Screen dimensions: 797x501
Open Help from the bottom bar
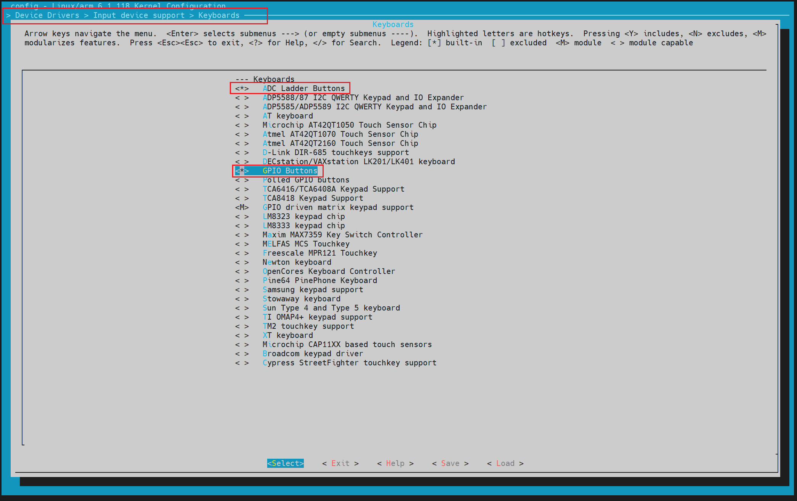pyautogui.click(x=395, y=463)
